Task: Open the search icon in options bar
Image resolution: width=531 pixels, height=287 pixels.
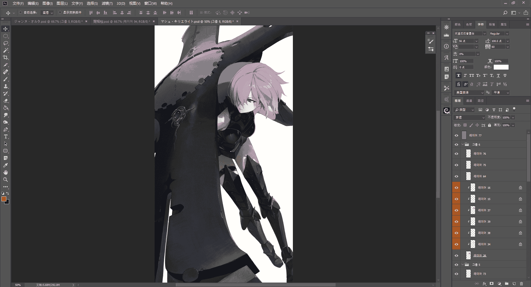Action: click(x=505, y=13)
